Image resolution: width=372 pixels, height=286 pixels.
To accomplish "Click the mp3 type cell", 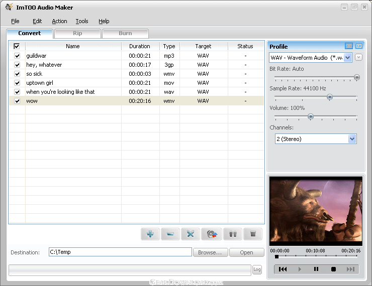I will click(x=169, y=56).
